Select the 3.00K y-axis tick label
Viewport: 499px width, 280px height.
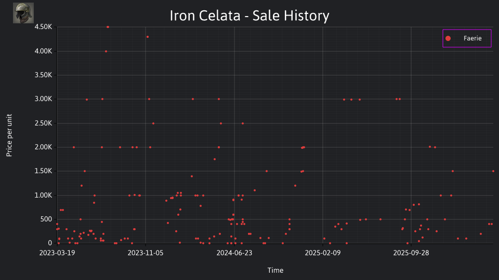click(x=43, y=99)
